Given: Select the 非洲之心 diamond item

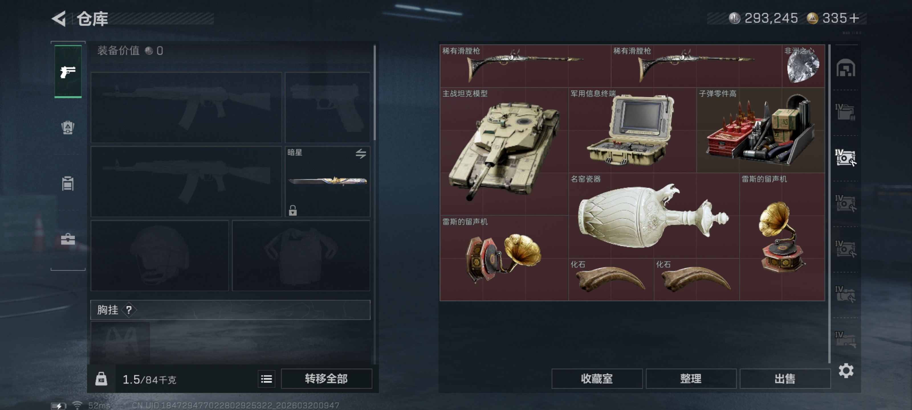Looking at the screenshot, I should pos(803,66).
